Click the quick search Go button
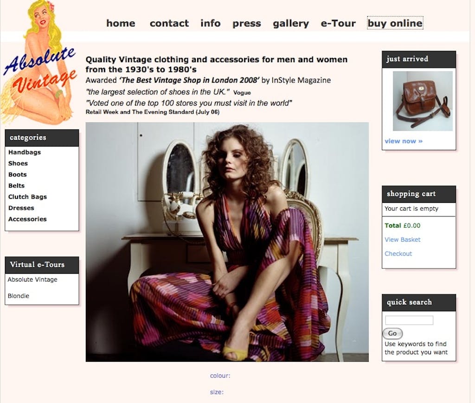The width and height of the screenshot is (475, 403). pos(392,333)
